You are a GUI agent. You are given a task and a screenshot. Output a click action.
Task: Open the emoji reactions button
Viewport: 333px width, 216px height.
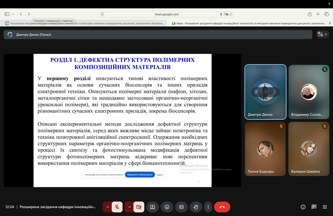point(167,207)
